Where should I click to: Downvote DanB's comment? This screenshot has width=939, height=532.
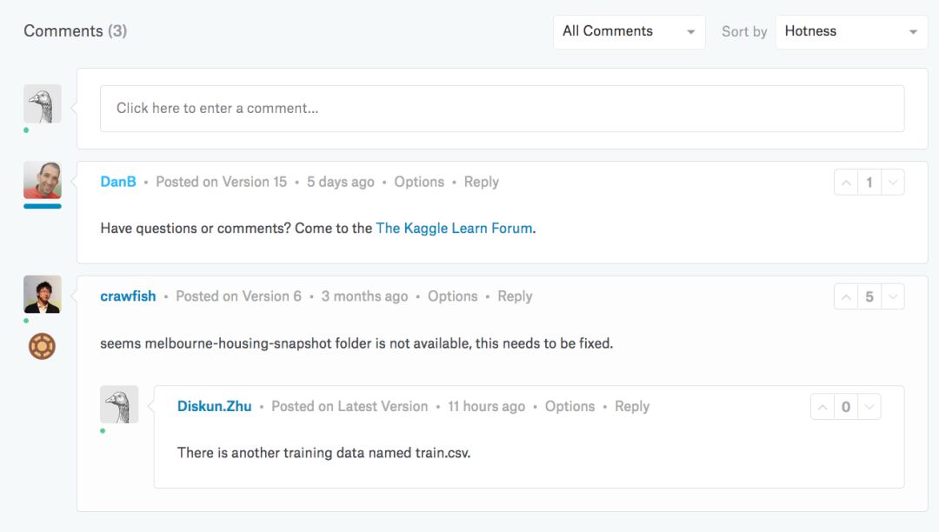coord(893,183)
